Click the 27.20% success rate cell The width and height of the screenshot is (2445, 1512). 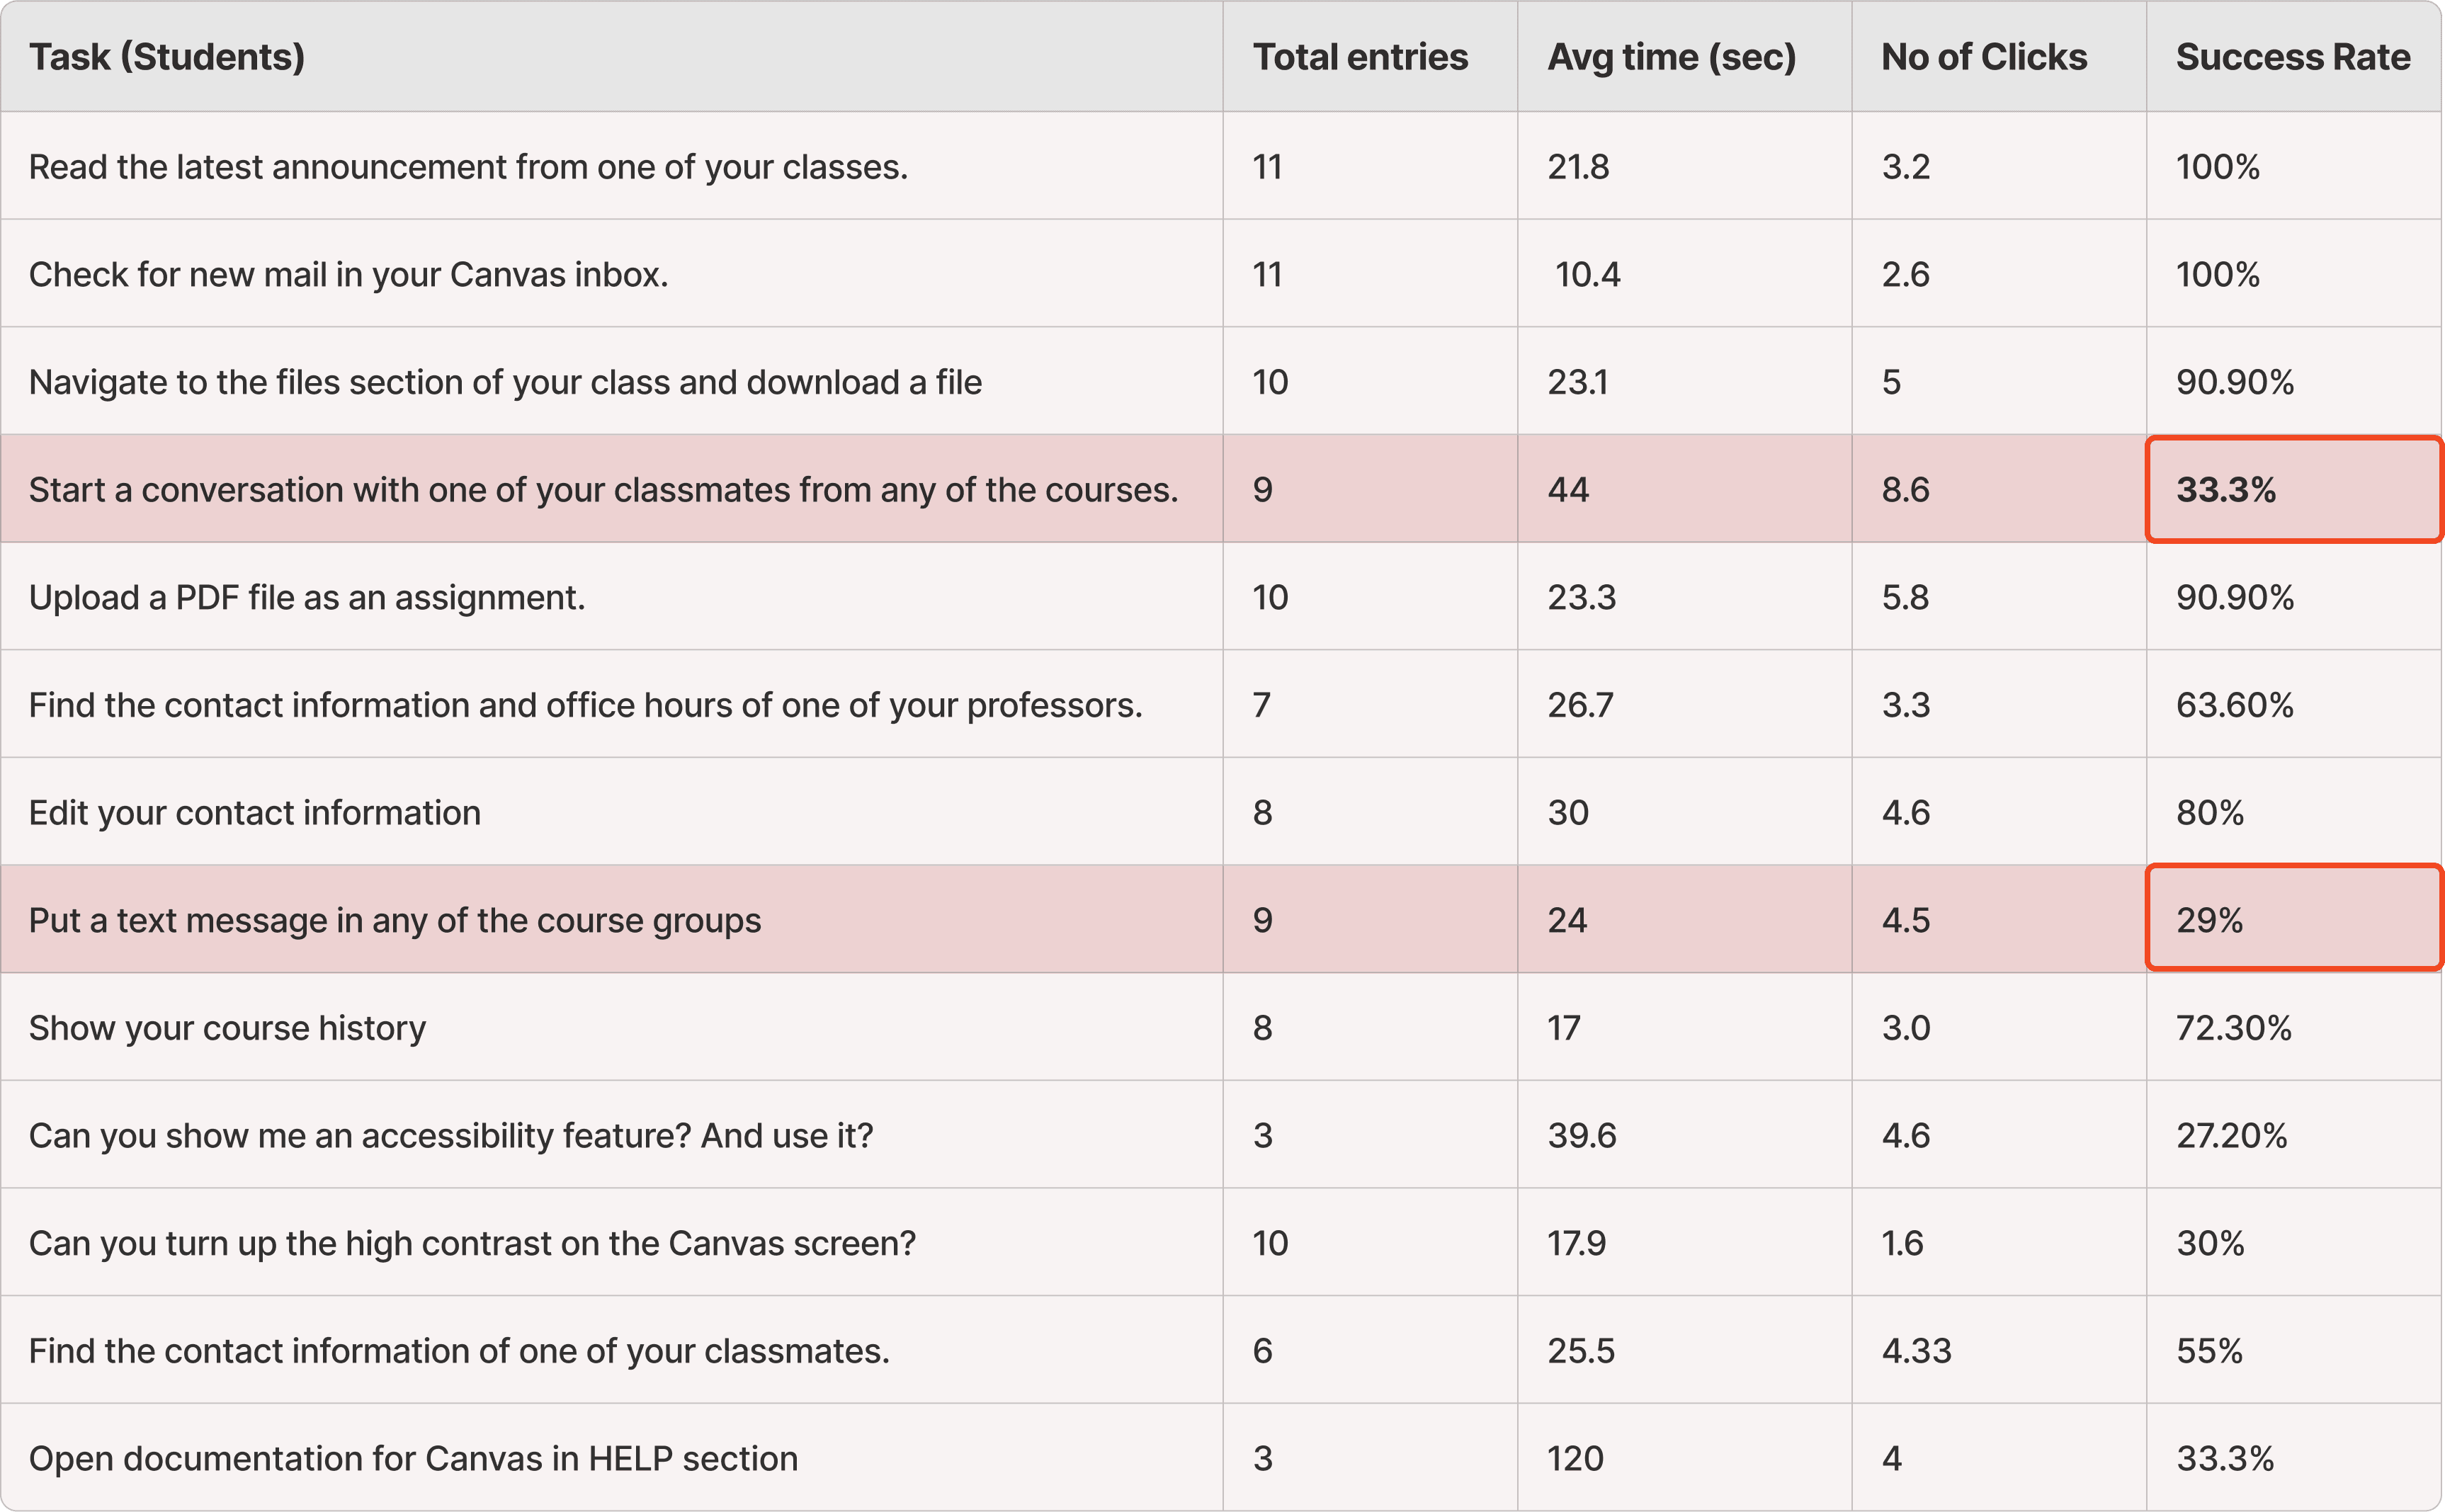[x=2231, y=1135]
